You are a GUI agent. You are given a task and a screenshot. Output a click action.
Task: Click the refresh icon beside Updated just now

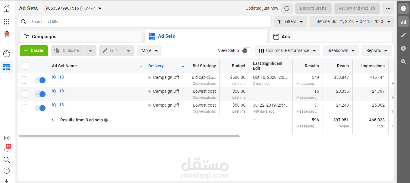[x=287, y=8]
